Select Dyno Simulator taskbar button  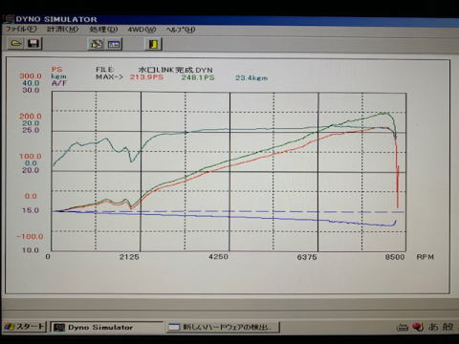[x=107, y=327]
